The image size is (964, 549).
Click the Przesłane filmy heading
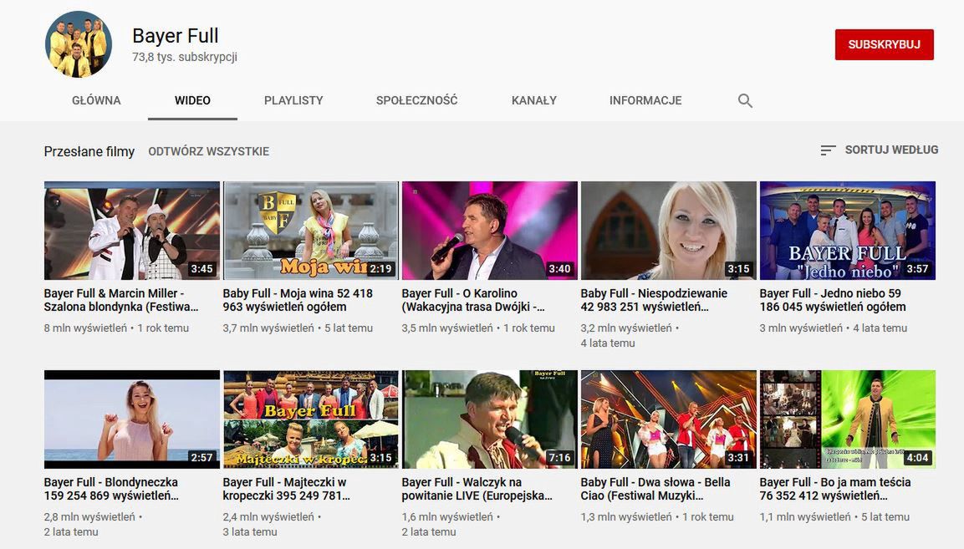[89, 151]
